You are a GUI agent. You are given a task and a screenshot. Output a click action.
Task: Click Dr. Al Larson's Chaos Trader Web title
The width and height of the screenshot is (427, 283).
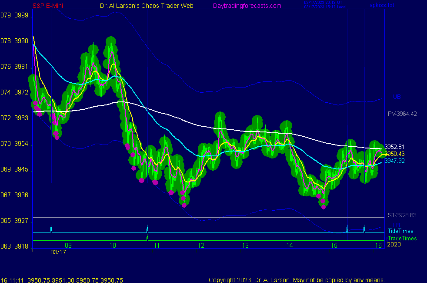pyautogui.click(x=147, y=6)
